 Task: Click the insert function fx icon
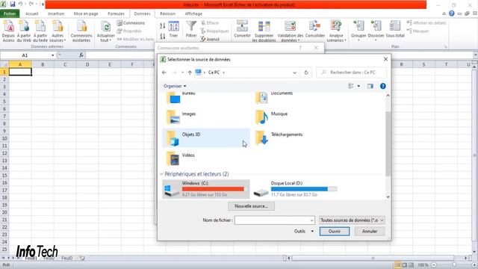pos(81,55)
